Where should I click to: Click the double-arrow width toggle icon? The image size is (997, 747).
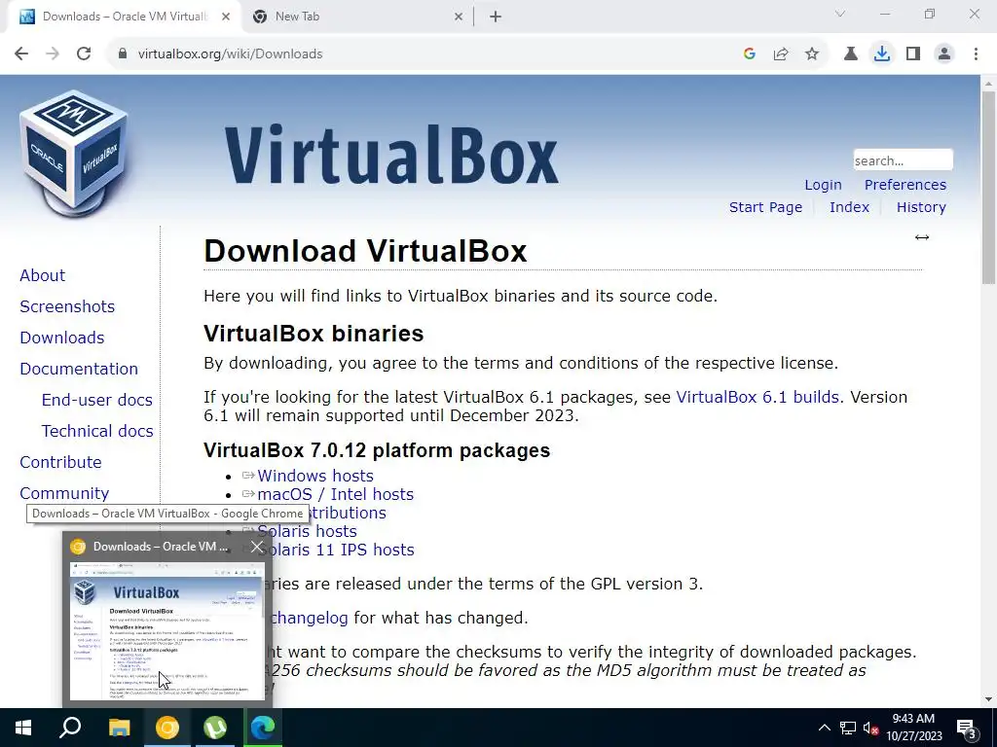pyautogui.click(x=921, y=237)
